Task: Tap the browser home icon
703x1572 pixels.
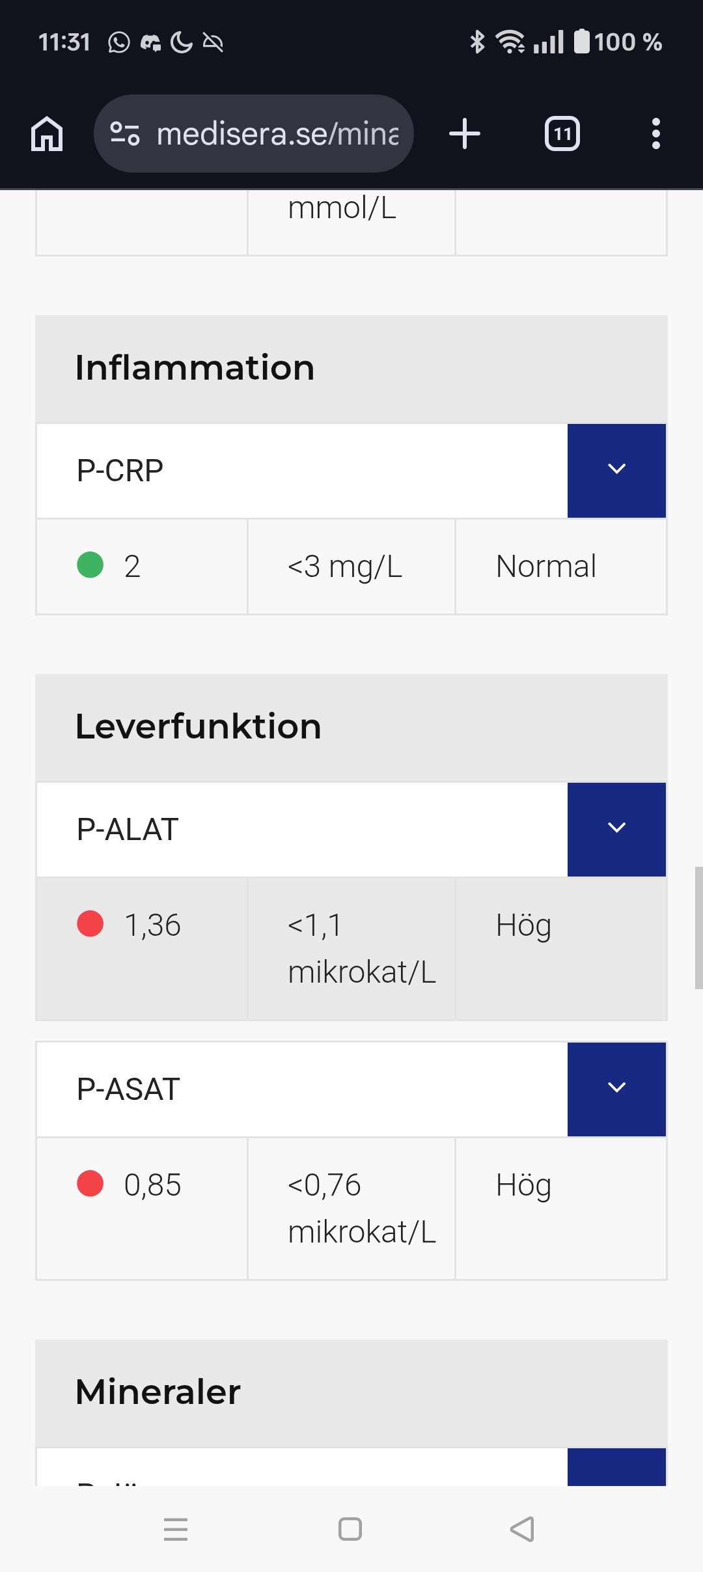Action: point(47,133)
